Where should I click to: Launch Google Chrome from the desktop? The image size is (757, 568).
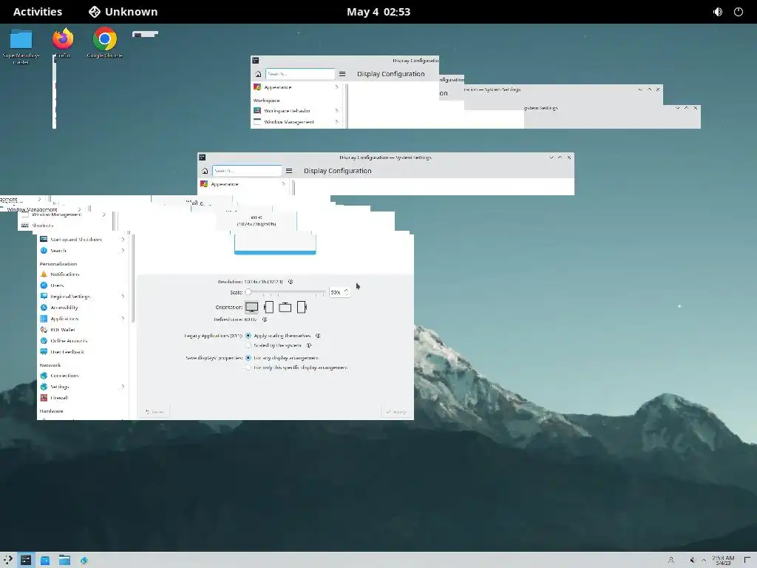pyautogui.click(x=104, y=44)
